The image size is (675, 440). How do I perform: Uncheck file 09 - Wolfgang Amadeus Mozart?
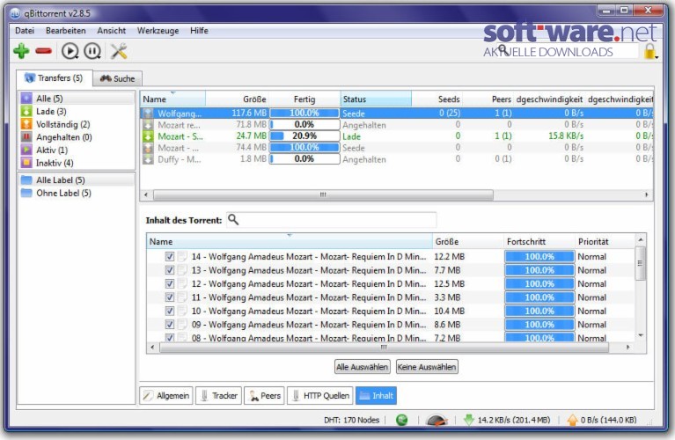170,324
